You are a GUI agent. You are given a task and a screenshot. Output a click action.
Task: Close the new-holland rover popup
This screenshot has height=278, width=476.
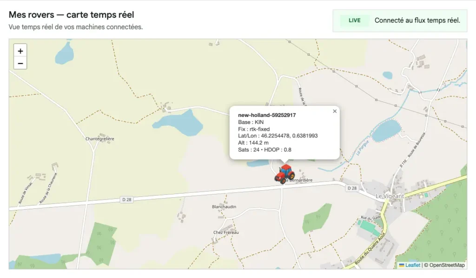(335, 111)
